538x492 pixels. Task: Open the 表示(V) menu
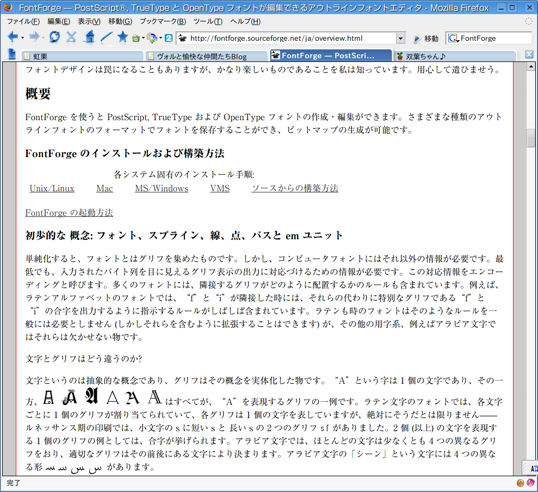[89, 22]
